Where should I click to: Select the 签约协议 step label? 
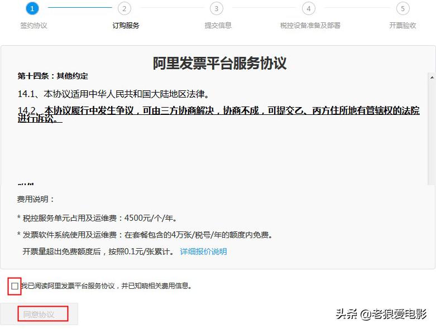[x=33, y=25]
